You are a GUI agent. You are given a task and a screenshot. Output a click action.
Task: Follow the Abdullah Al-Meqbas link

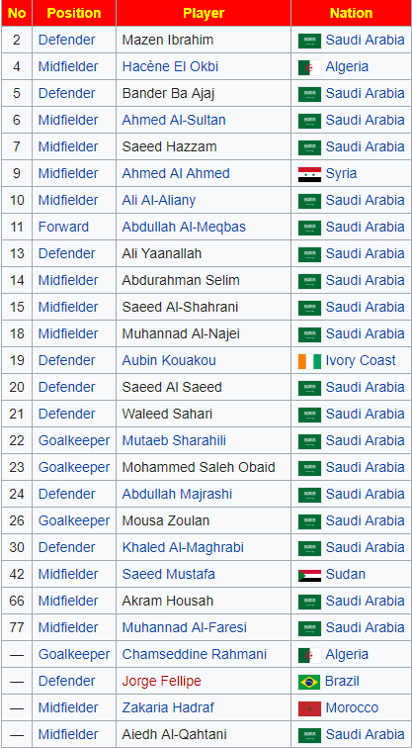pyautogui.click(x=184, y=228)
